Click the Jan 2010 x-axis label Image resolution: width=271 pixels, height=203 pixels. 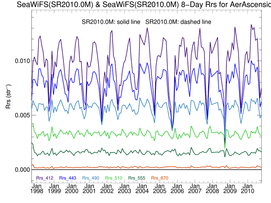[x=248, y=189]
